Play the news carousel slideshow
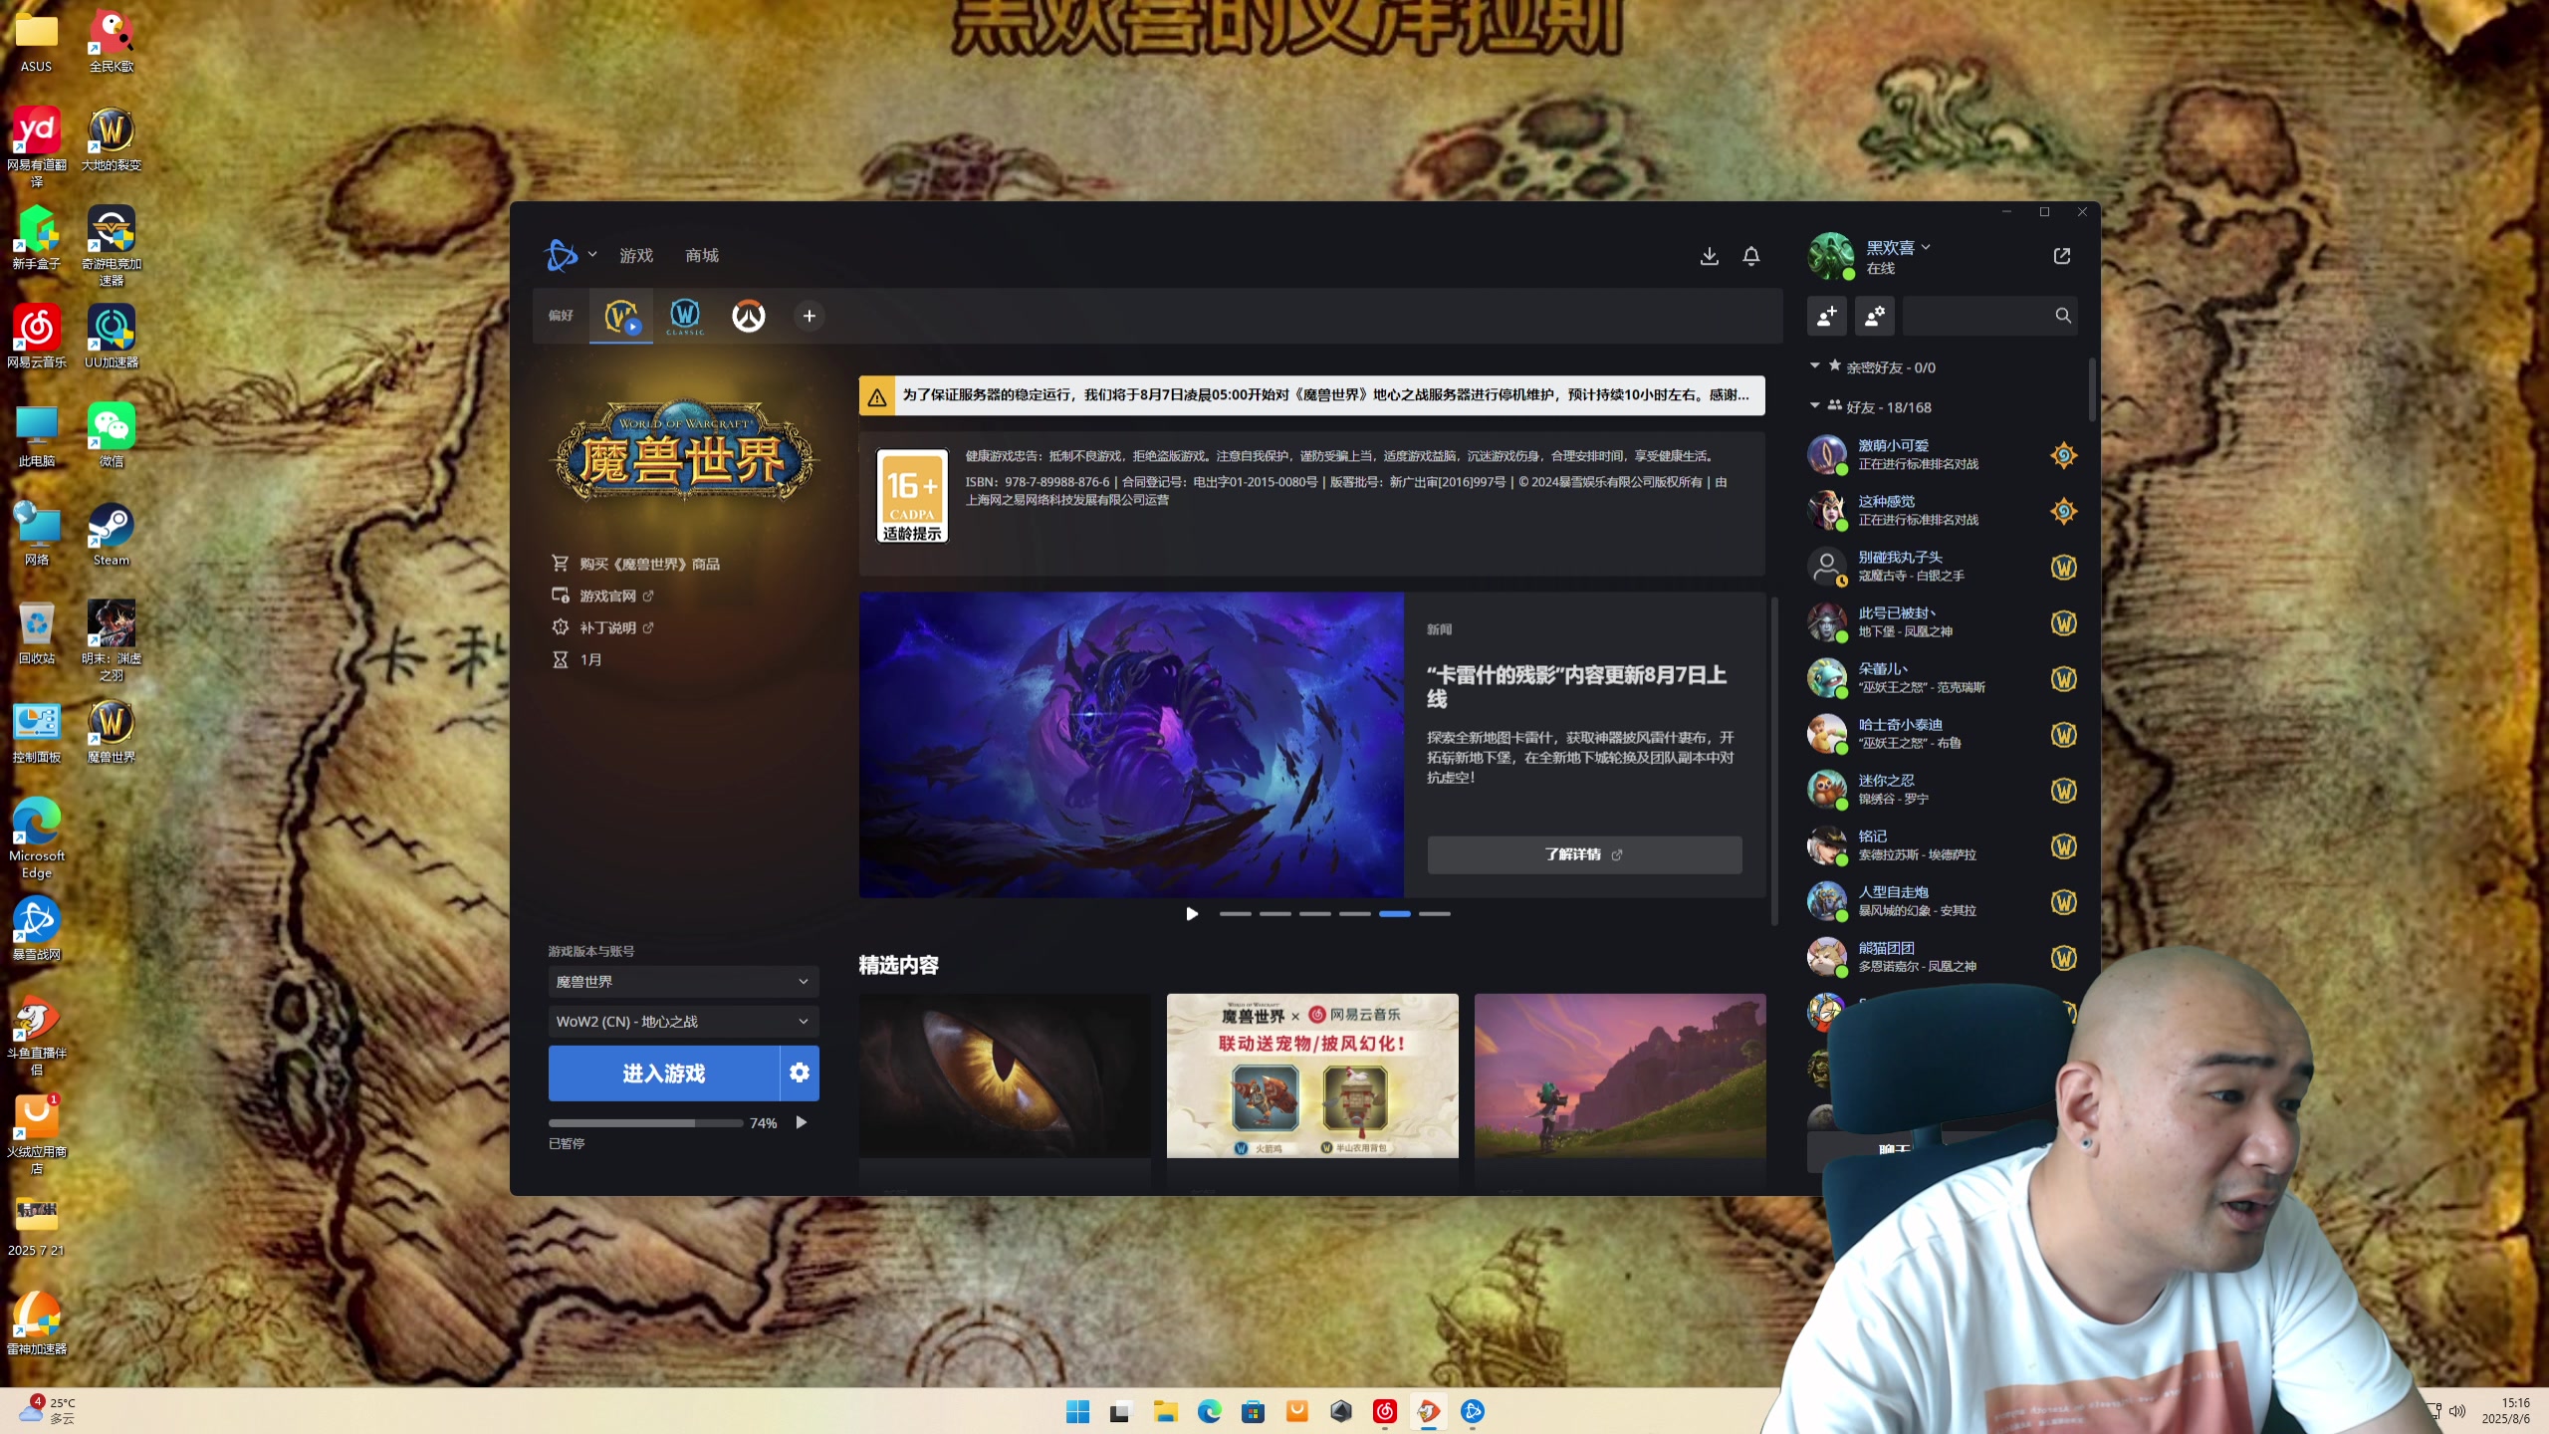 (1192, 914)
